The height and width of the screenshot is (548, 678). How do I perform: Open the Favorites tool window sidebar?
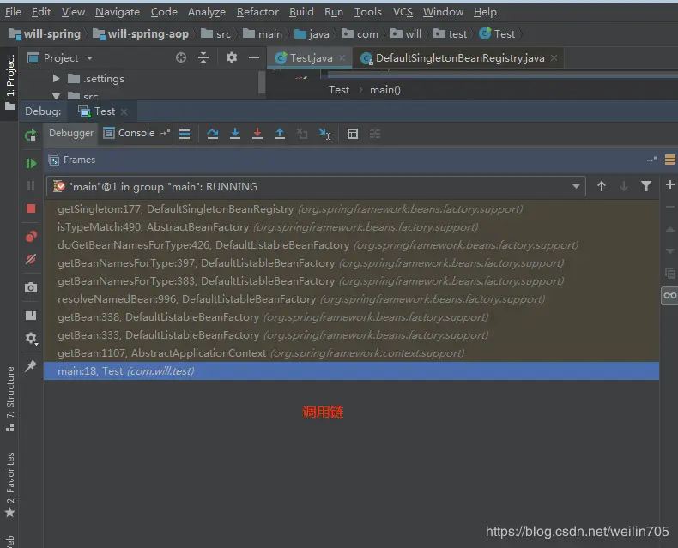pyautogui.click(x=10, y=485)
